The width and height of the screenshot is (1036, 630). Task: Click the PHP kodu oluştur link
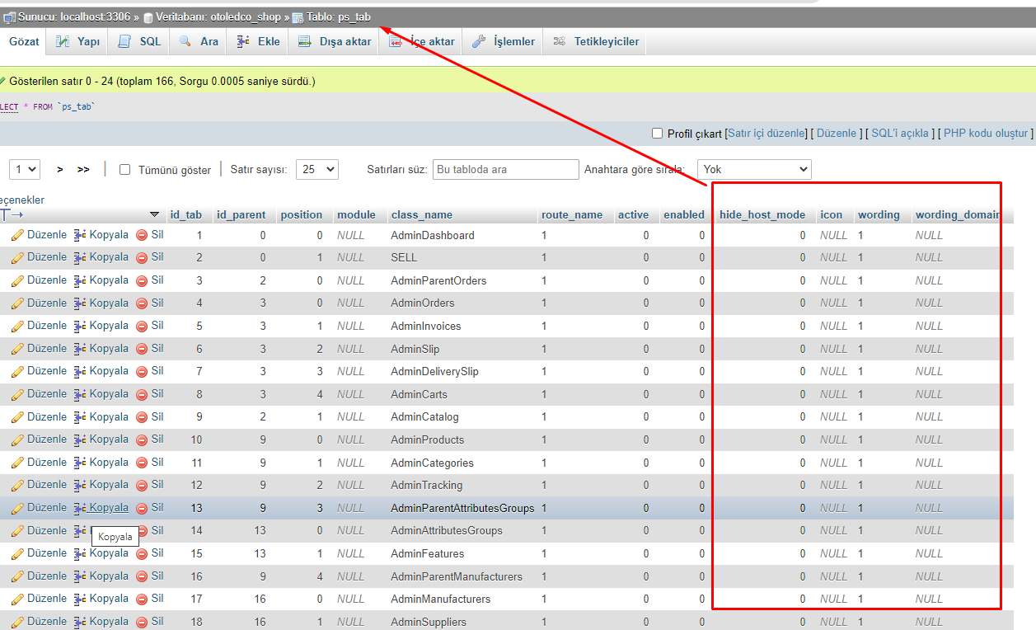point(986,133)
